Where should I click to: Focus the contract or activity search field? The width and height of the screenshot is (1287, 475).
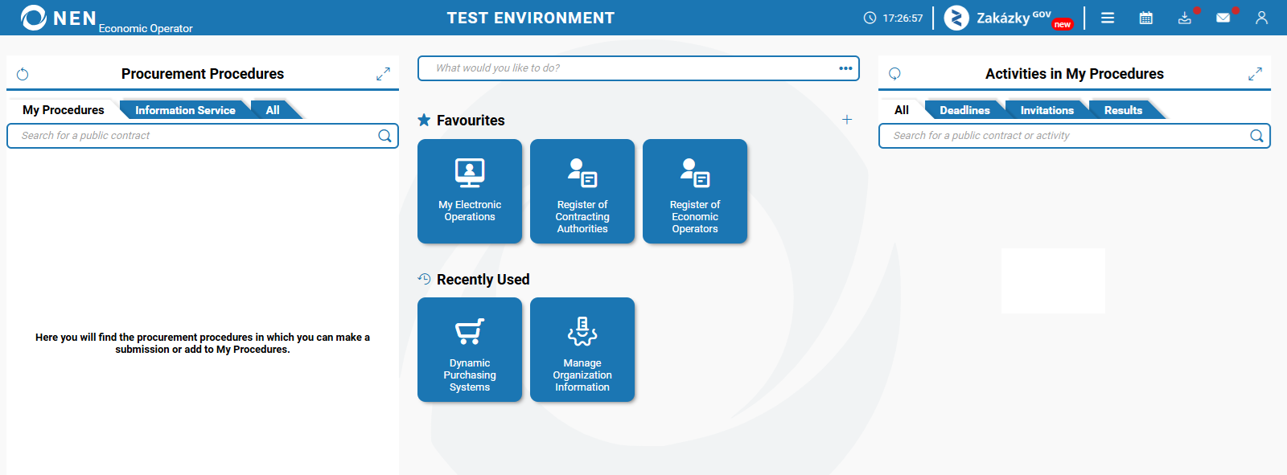1075,136
